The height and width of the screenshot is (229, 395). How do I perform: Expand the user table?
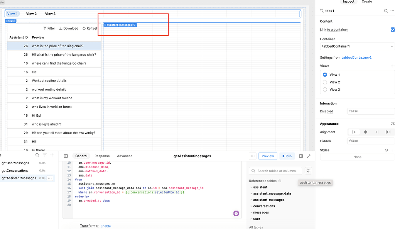point(251,219)
